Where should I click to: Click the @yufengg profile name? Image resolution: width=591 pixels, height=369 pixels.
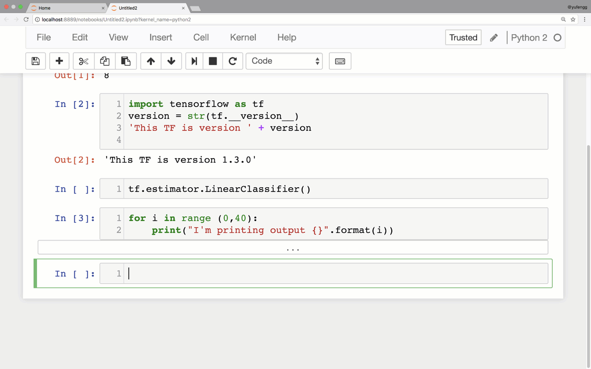577,7
